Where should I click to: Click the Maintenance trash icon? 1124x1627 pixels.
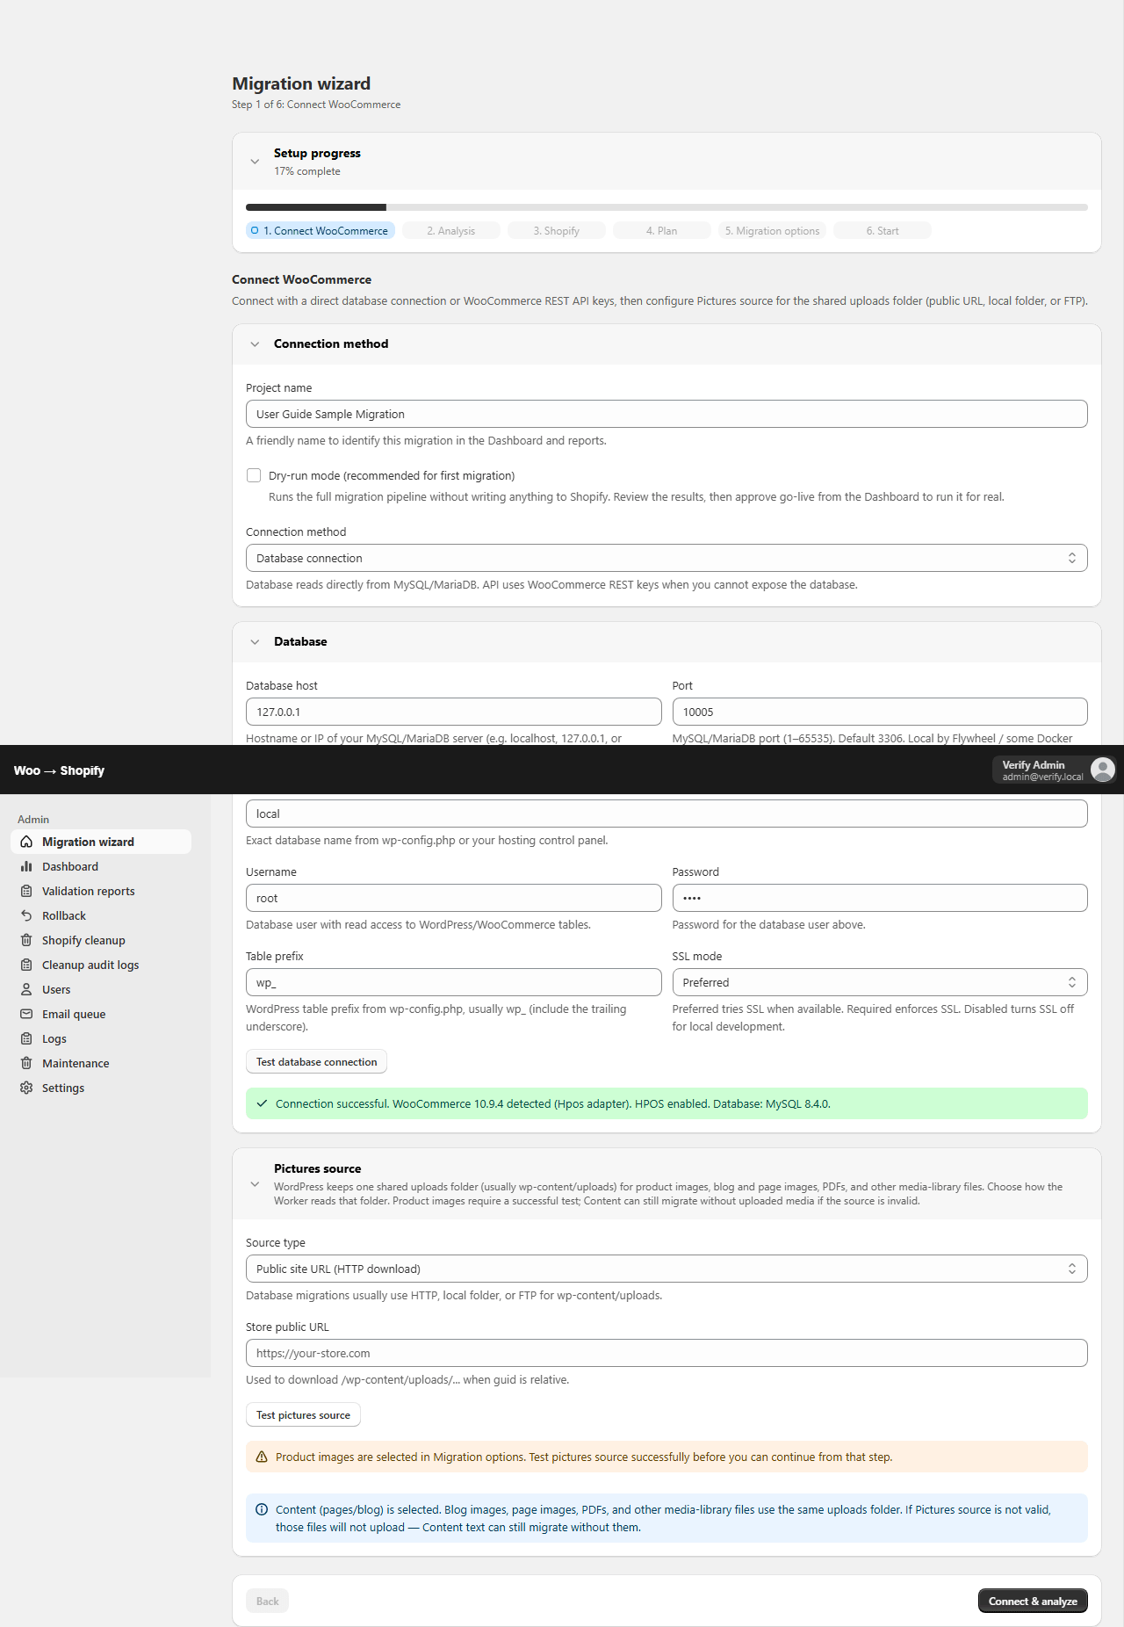pyautogui.click(x=26, y=1063)
